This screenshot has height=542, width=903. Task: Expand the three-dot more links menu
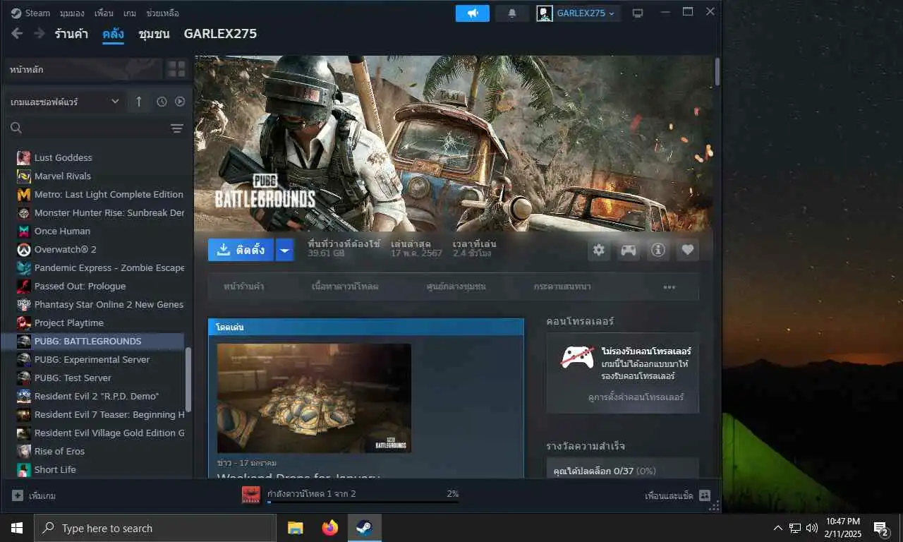click(669, 287)
